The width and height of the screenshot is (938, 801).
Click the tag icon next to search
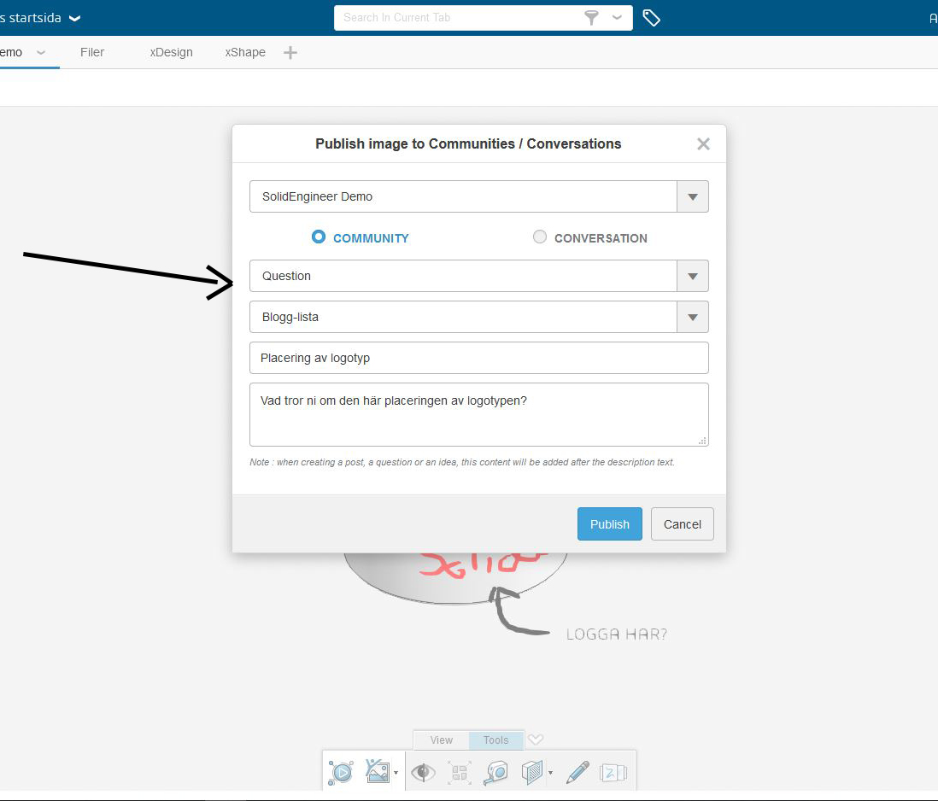pos(651,18)
